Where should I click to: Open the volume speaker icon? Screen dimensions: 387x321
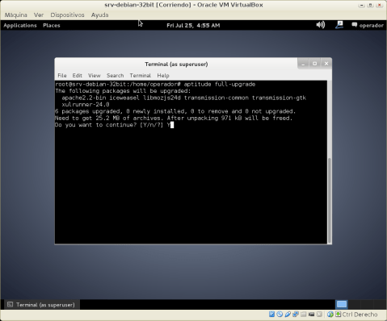coord(321,25)
